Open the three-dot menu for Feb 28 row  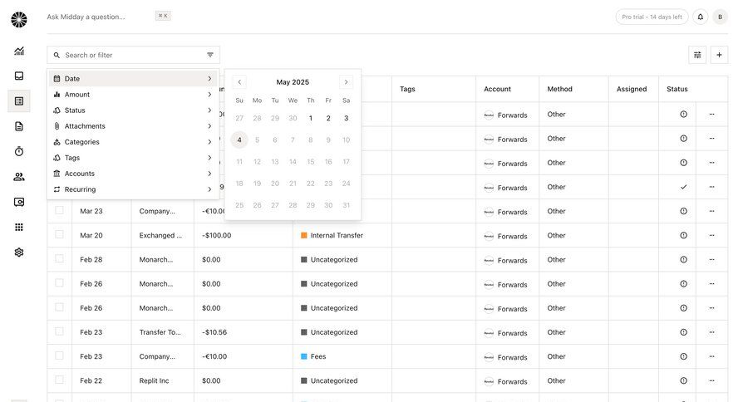[711, 260]
